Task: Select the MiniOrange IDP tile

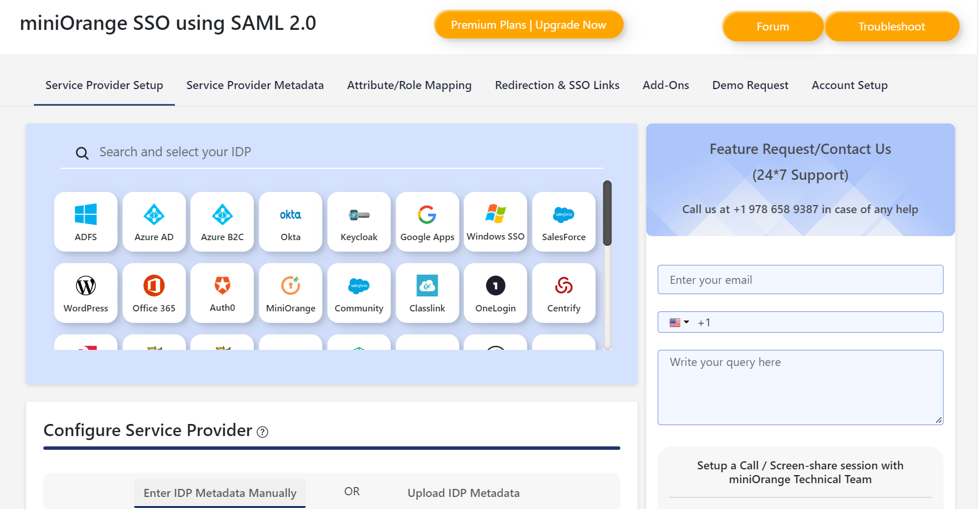Action: pyautogui.click(x=291, y=293)
